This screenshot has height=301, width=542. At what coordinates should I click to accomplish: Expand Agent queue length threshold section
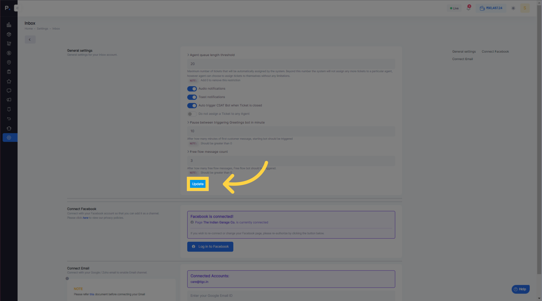(211, 55)
